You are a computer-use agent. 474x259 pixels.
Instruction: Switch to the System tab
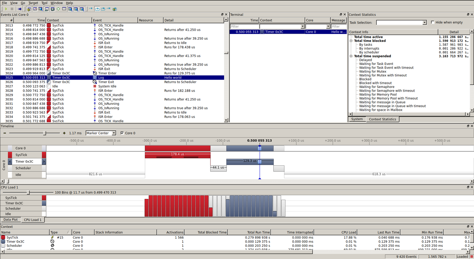[357, 119]
